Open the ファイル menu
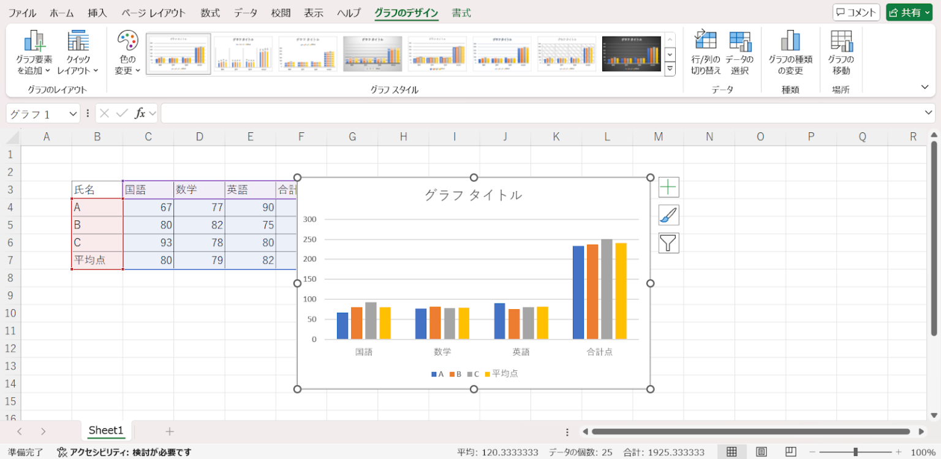Screen dimensions: 941x459 [21, 12]
